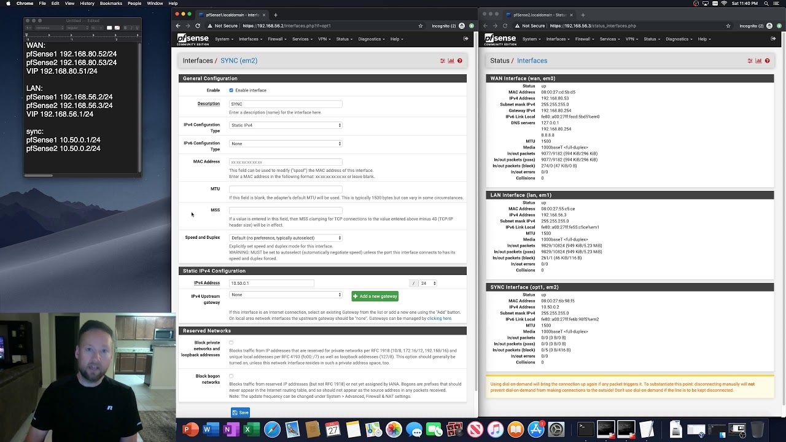Screen dimensions: 786x442
Task: Open new tab in pfSense2 browser window
Action: 583,15
